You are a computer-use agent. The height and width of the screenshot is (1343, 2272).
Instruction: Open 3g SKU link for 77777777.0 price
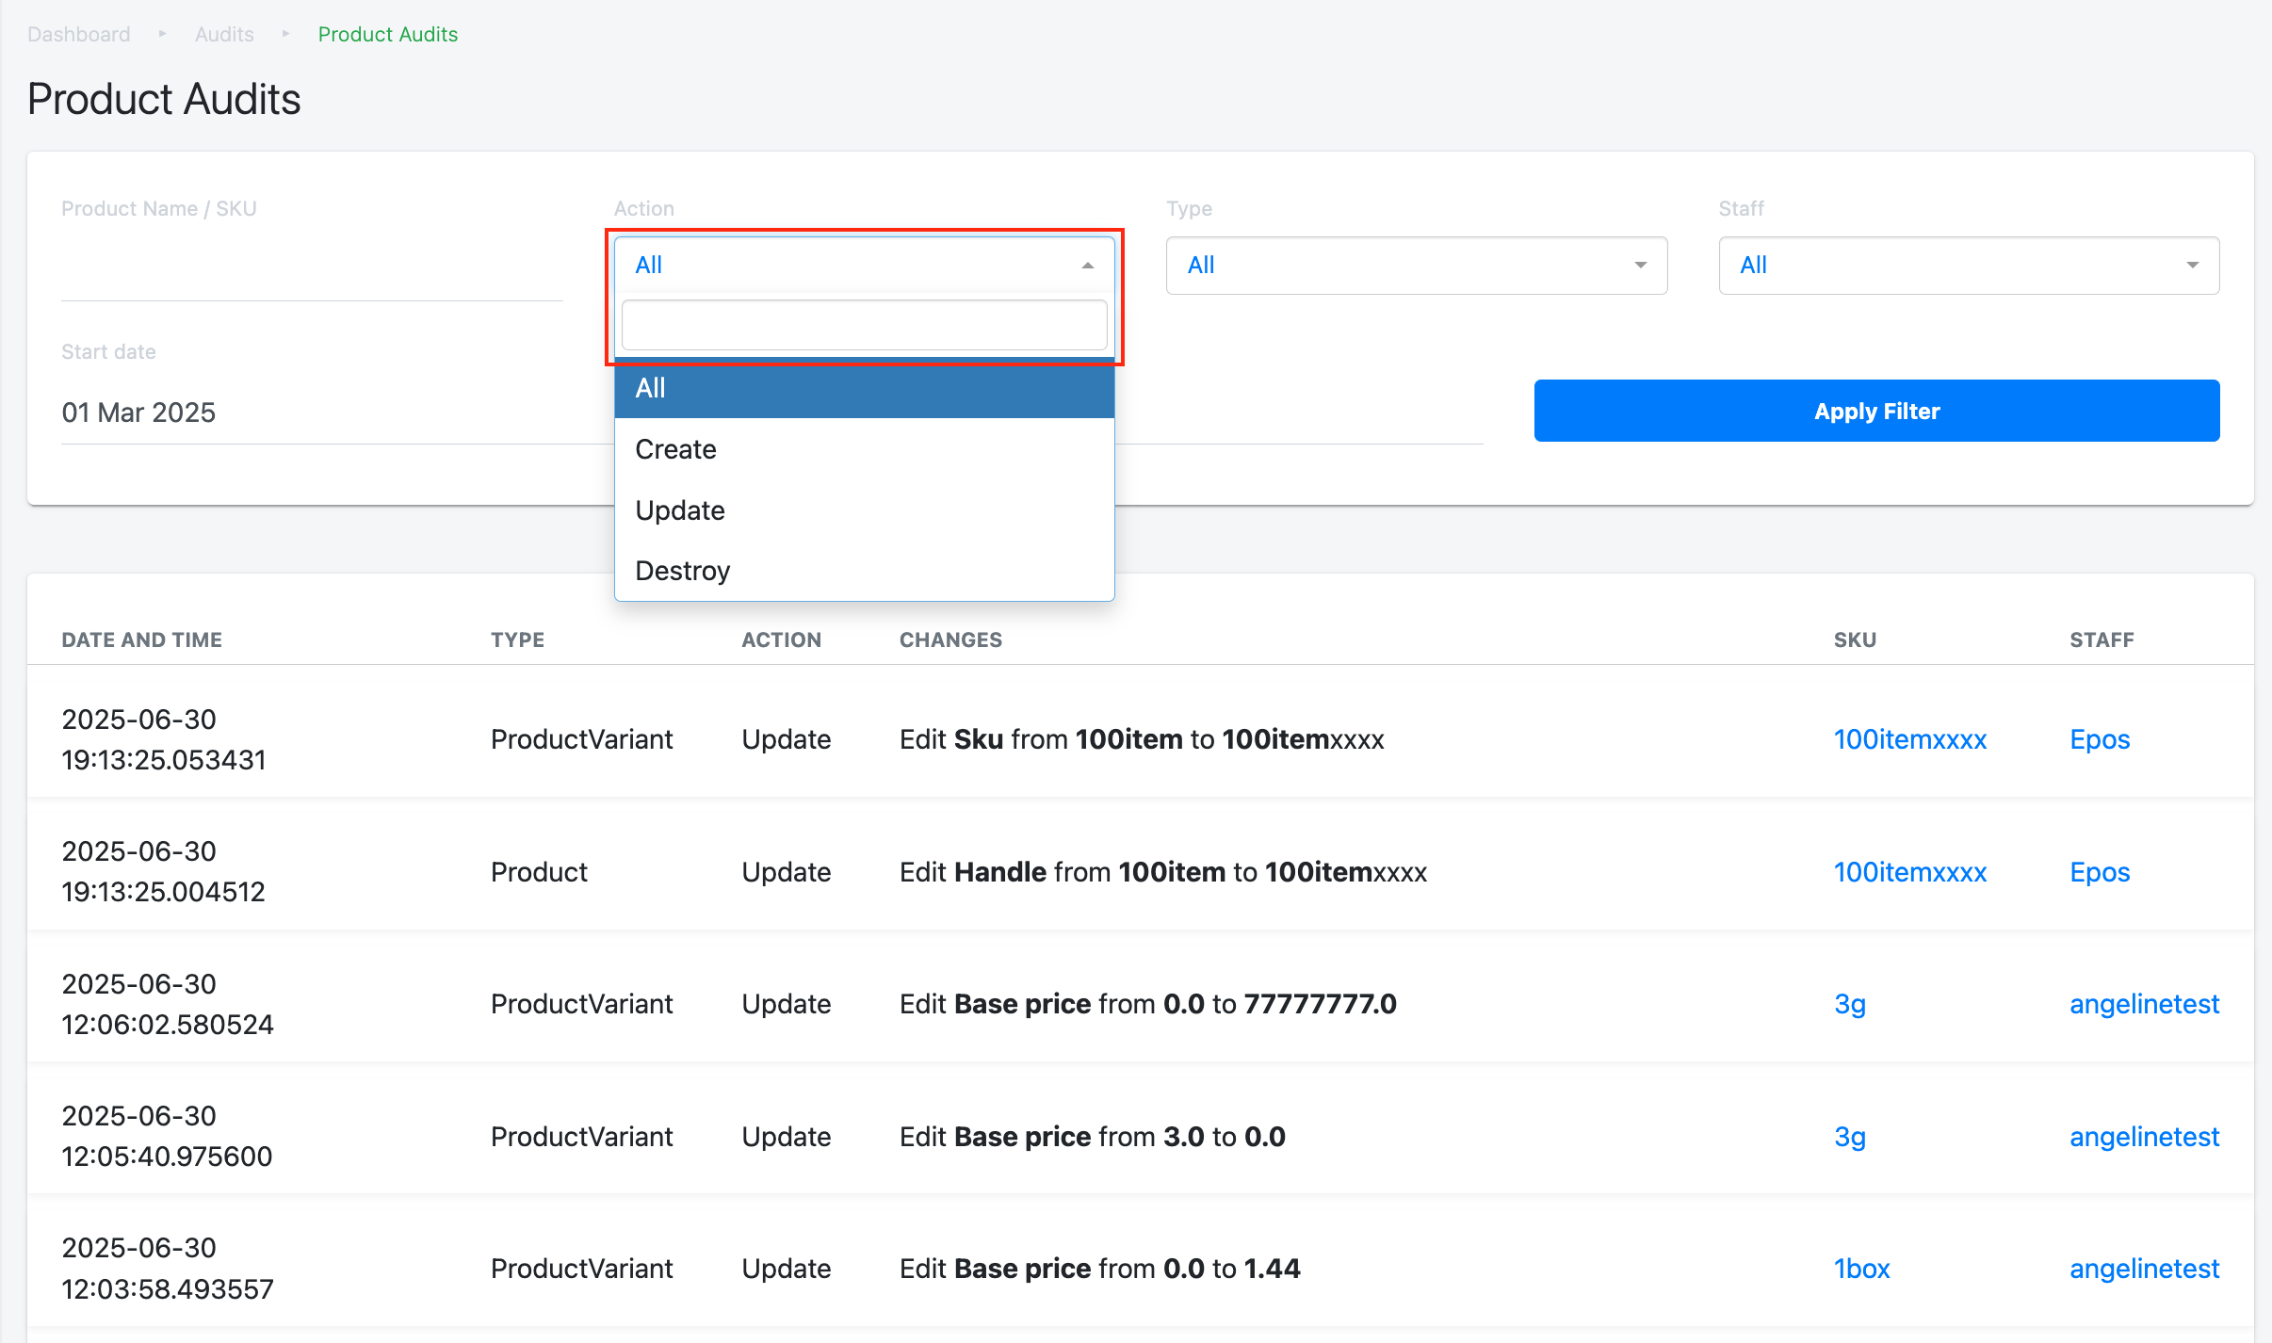click(1849, 1004)
